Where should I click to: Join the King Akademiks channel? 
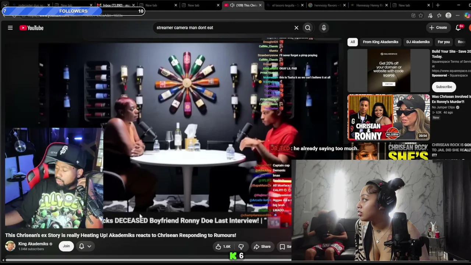66,246
